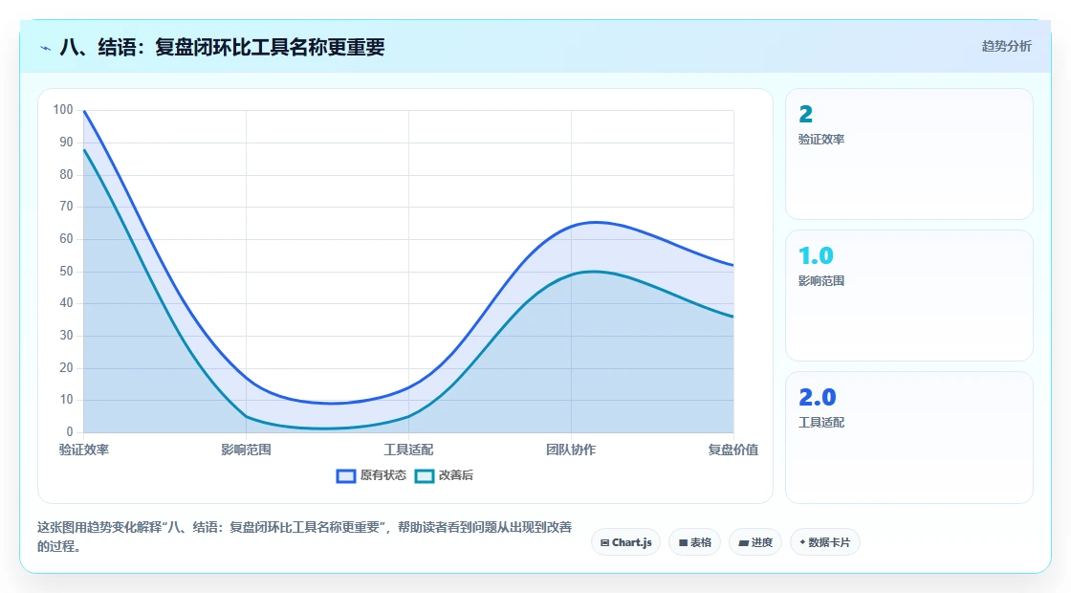Open the 影响范围 stat card
Screen dimensions: 1071x593
point(909,296)
